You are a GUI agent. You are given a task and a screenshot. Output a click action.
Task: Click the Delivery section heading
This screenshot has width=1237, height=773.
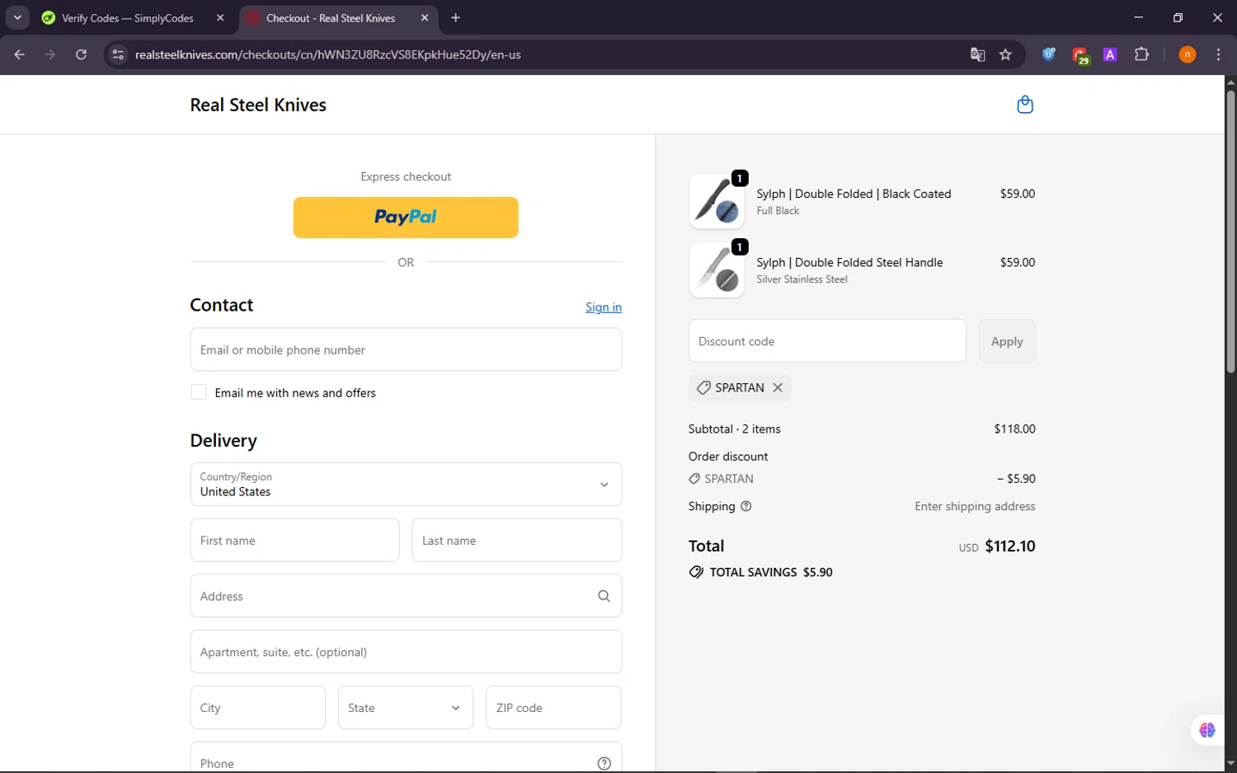[223, 441]
